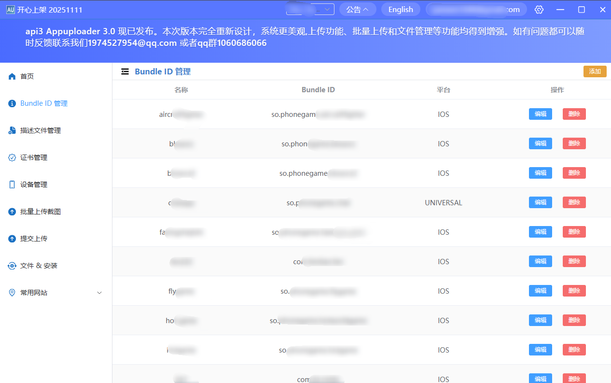
Task: Click 删除 in the fa... row
Action: (574, 232)
